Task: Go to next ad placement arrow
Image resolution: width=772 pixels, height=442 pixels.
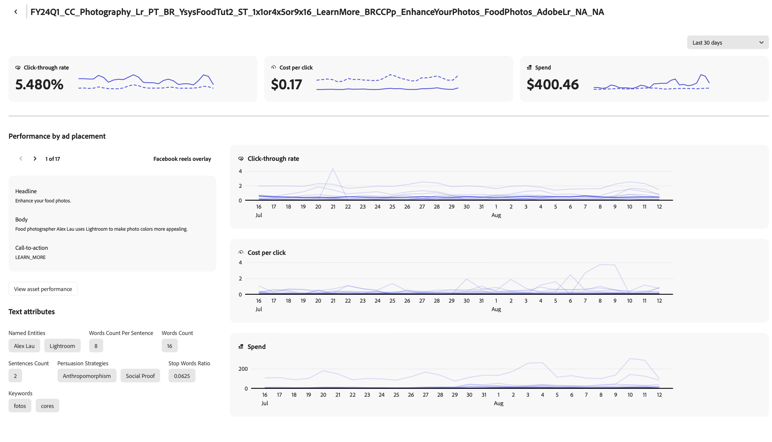Action: click(x=35, y=159)
